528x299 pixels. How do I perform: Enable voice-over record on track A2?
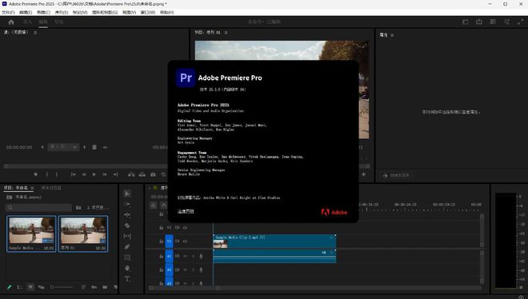(x=201, y=269)
